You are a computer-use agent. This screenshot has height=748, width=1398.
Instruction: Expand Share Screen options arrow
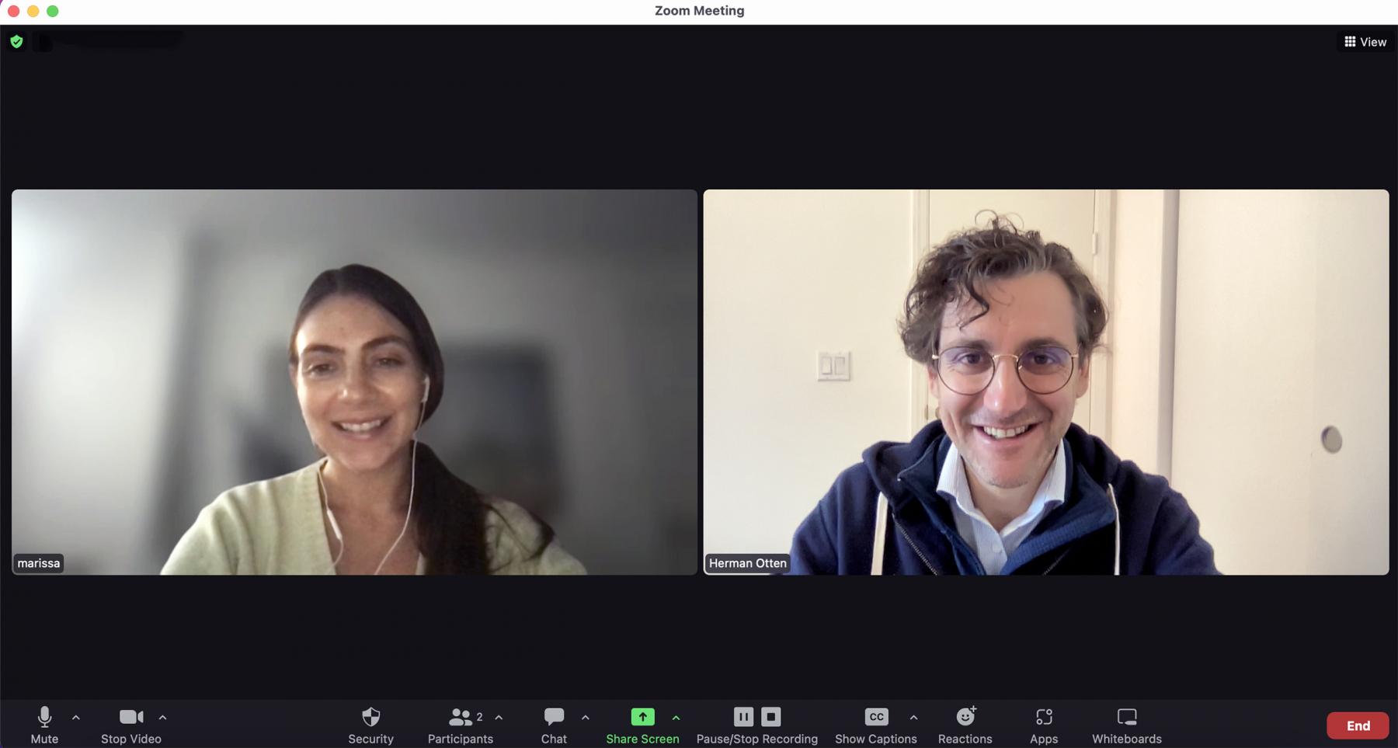(x=676, y=718)
